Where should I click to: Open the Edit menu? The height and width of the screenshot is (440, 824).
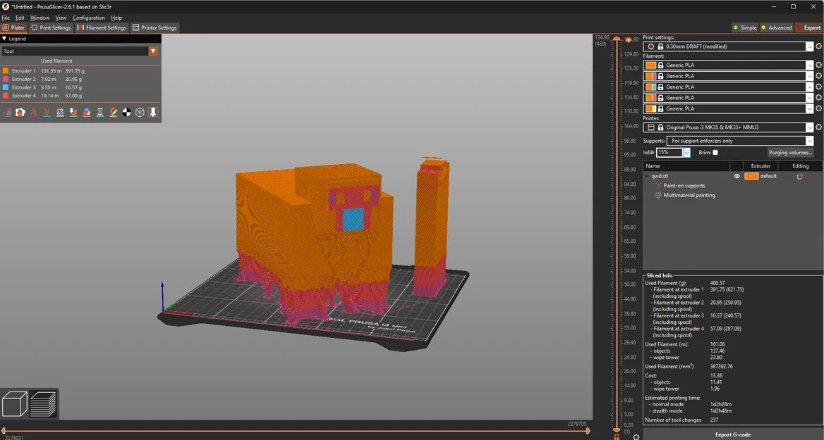point(20,18)
